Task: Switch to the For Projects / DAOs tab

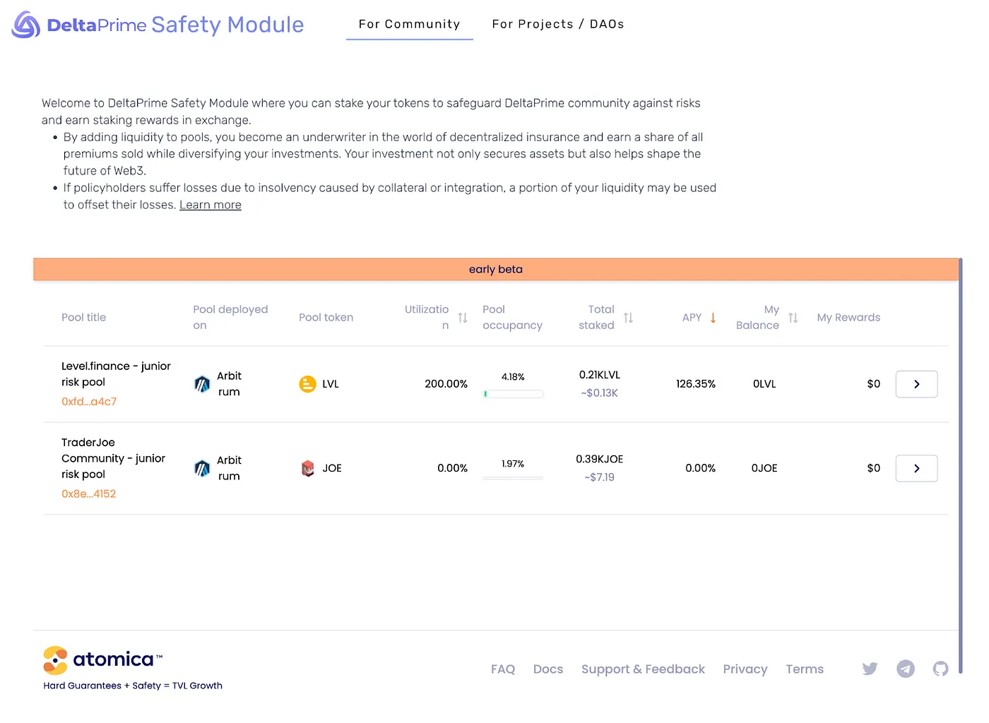Action: point(558,23)
